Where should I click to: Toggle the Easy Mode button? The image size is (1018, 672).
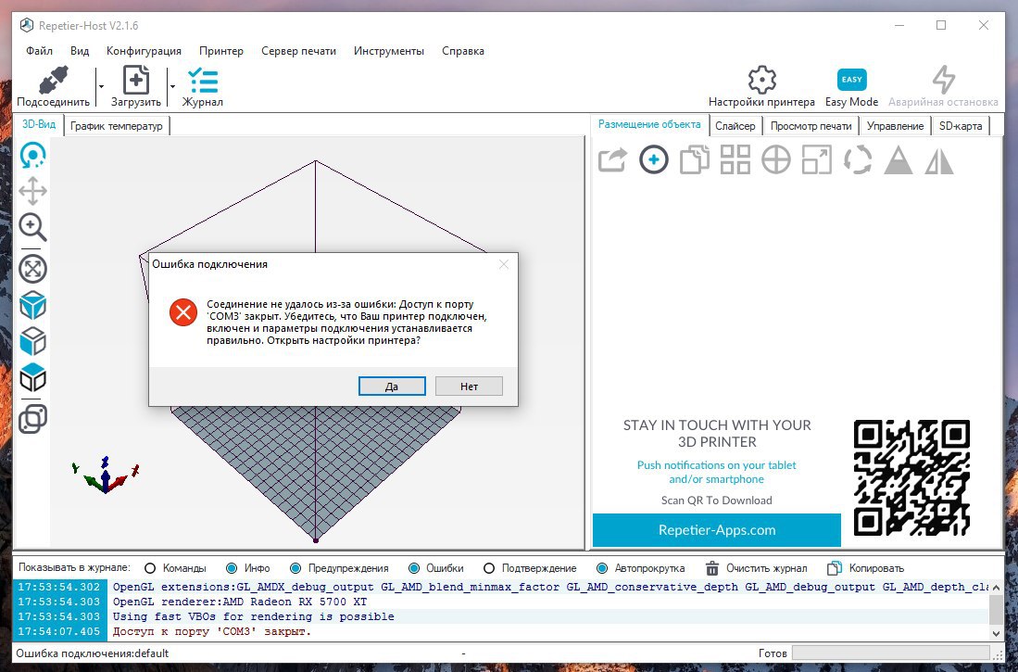pyautogui.click(x=851, y=80)
